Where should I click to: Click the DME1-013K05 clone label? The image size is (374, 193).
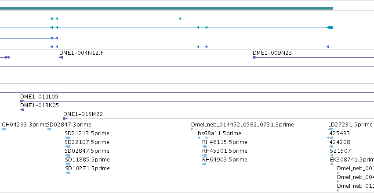pos(40,105)
